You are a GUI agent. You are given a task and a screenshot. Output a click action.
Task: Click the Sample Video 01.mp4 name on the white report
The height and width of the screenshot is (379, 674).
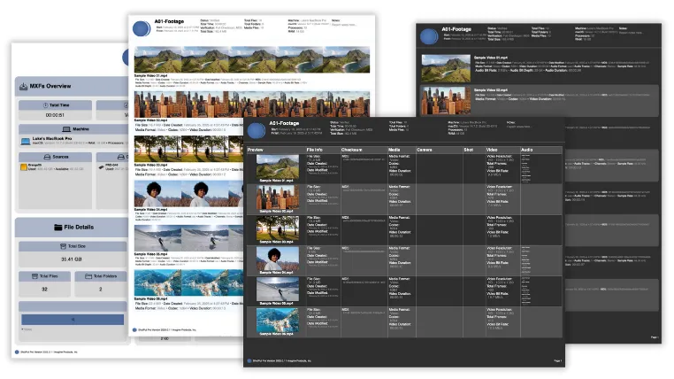pos(150,76)
